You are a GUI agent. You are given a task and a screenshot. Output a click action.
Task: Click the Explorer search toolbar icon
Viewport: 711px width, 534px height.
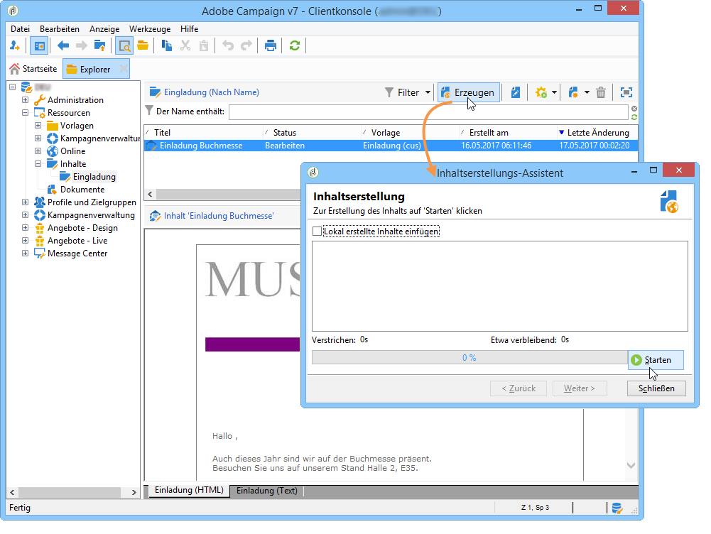(x=124, y=45)
